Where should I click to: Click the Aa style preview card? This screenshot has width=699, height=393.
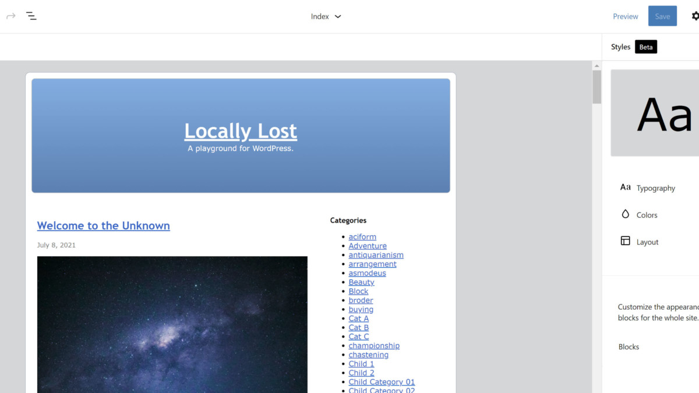click(x=655, y=113)
